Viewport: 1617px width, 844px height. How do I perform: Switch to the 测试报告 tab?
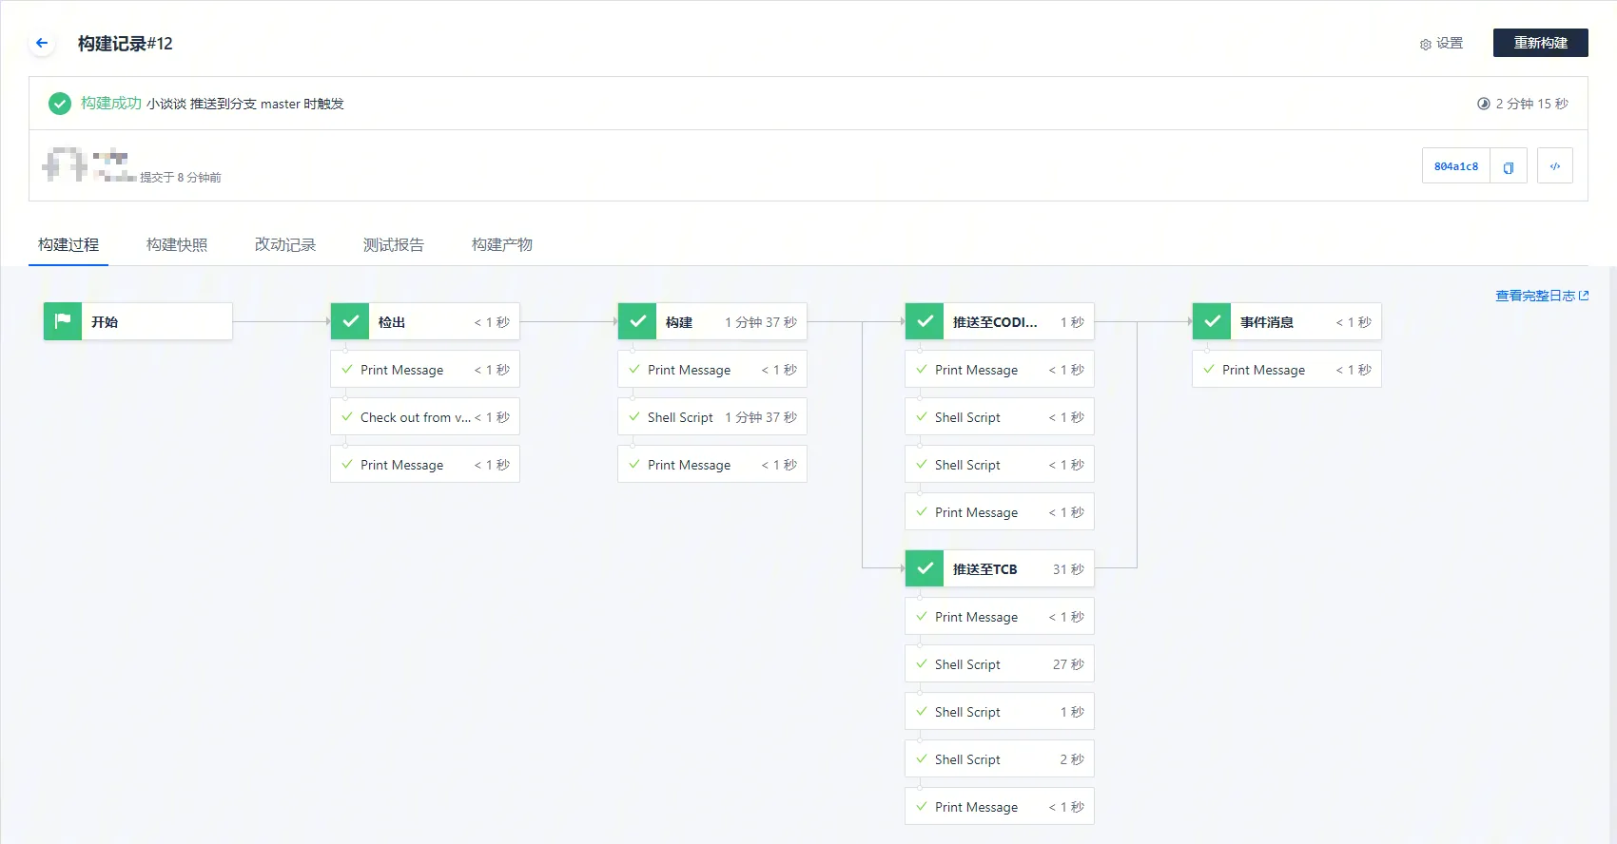(x=394, y=245)
